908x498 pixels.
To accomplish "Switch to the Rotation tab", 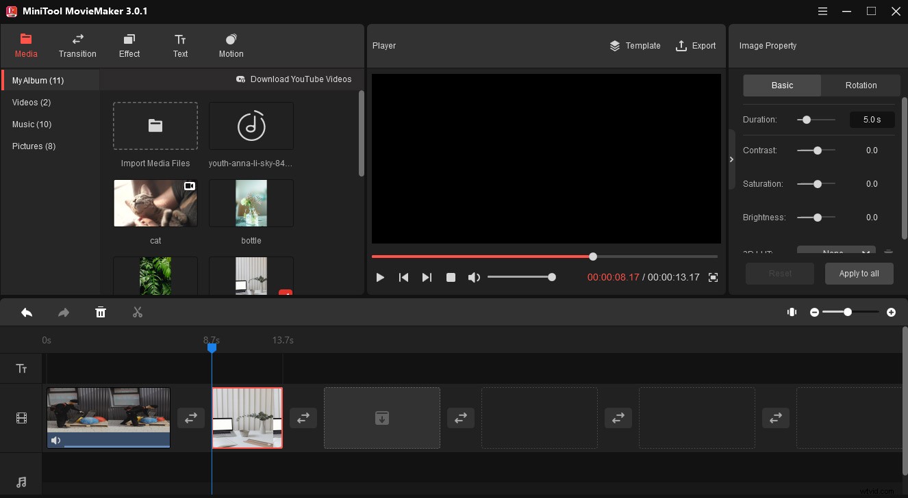I will (x=860, y=85).
